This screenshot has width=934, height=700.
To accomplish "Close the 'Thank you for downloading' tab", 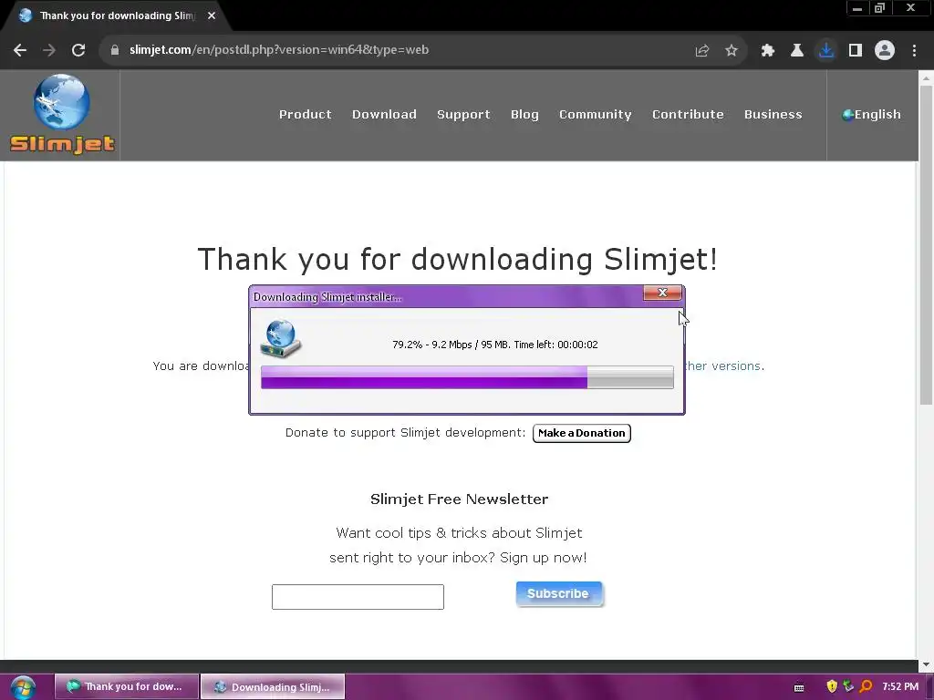I will 212,15.
